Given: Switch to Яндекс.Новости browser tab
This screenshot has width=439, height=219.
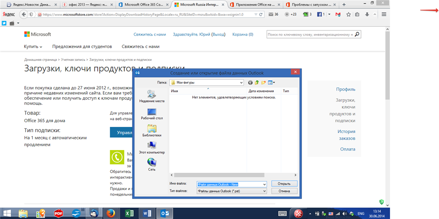Looking at the screenshot, I should click(32, 4).
